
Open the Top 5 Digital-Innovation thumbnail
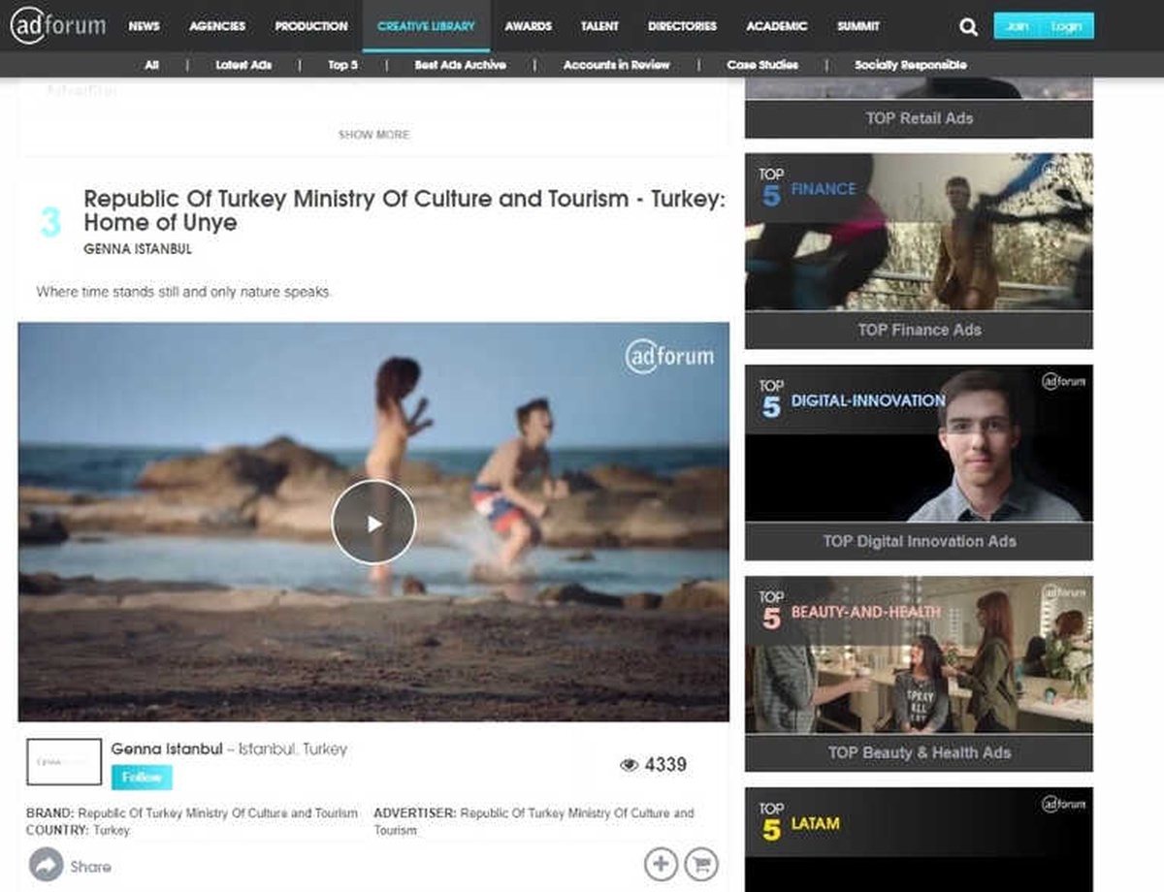pos(919,443)
